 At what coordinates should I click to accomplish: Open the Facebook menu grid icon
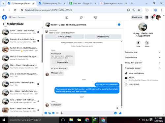pyautogui.click(x=147, y=17)
